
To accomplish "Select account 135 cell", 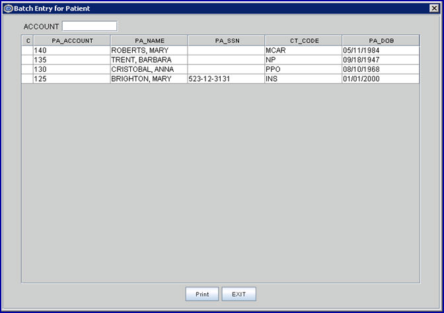I will pyautogui.click(x=72, y=60).
